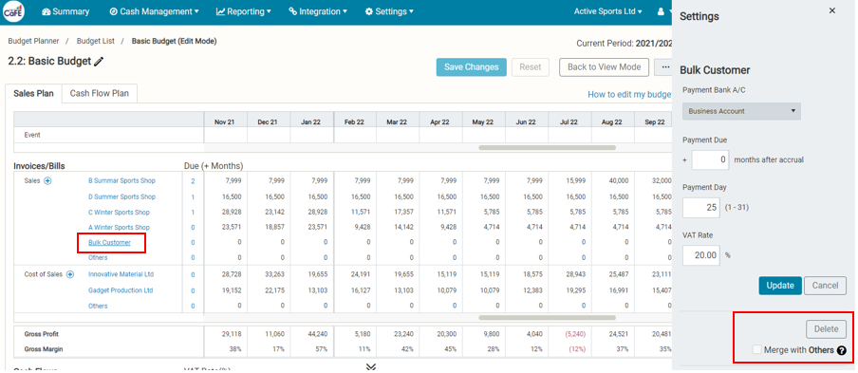This screenshot has width=858, height=373.
Task: Open A Winter Sports Shop settings
Action: (119, 228)
